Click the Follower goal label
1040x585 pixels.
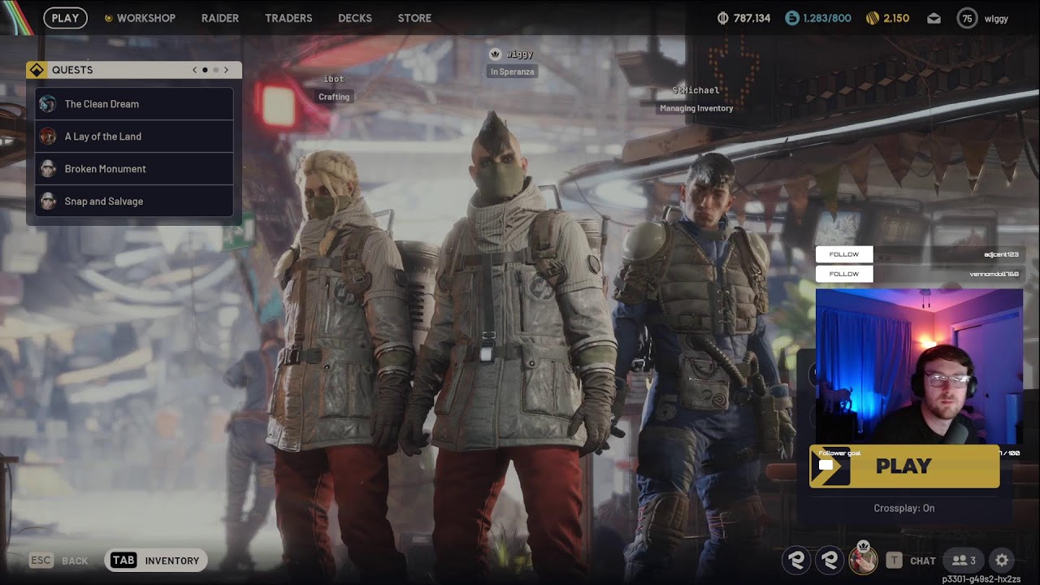pyautogui.click(x=839, y=453)
